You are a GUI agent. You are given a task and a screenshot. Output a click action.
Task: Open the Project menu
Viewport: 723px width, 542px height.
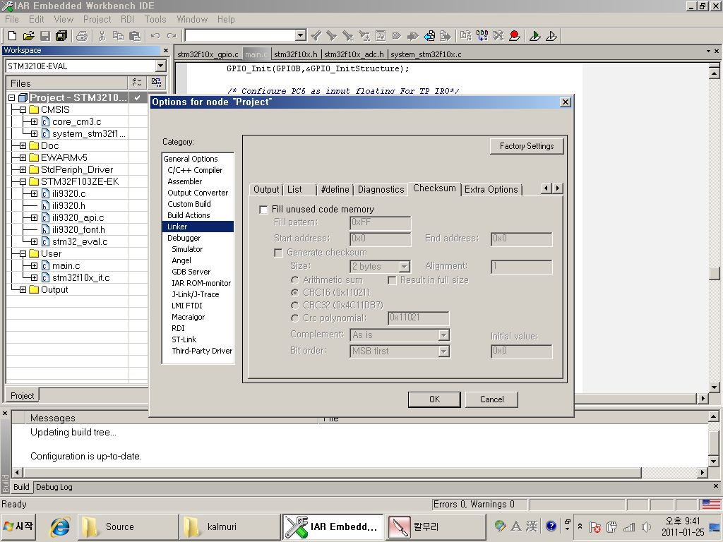(x=97, y=19)
